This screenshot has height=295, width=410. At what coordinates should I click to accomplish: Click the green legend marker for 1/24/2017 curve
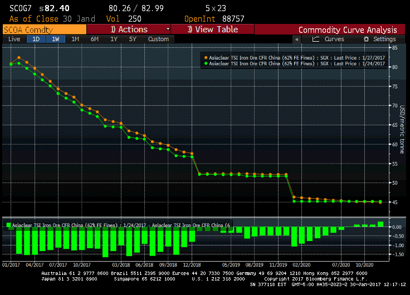click(x=206, y=63)
